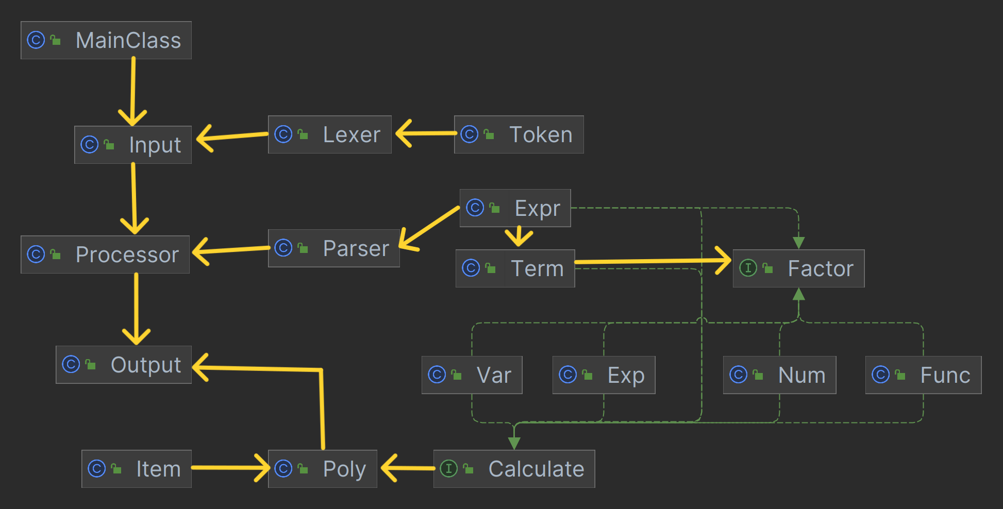Click the class icon on the Item node
The image size is (1003, 509).
97,468
